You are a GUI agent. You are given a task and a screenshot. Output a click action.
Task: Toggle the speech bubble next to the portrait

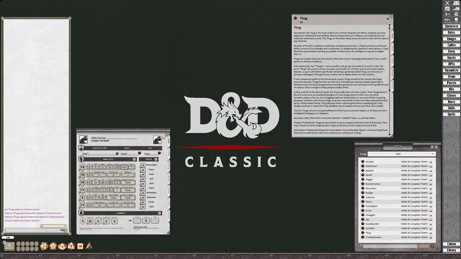[163, 137]
